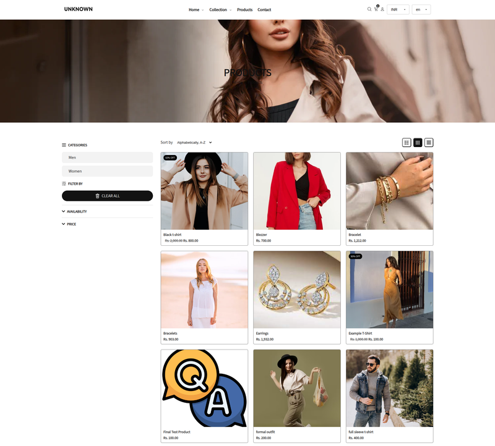
Task: Go to the Contact page
Action: [264, 10]
